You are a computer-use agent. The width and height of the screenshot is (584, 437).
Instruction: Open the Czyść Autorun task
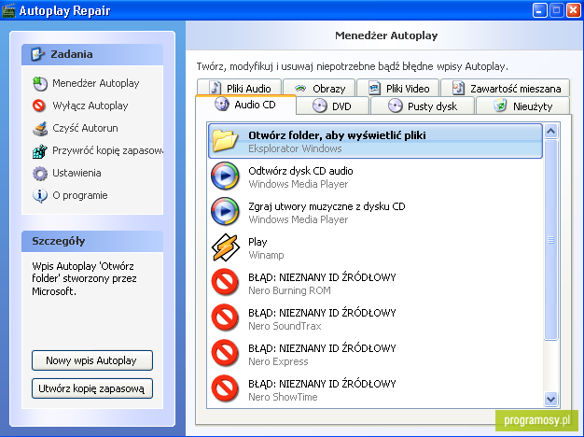[x=85, y=128]
